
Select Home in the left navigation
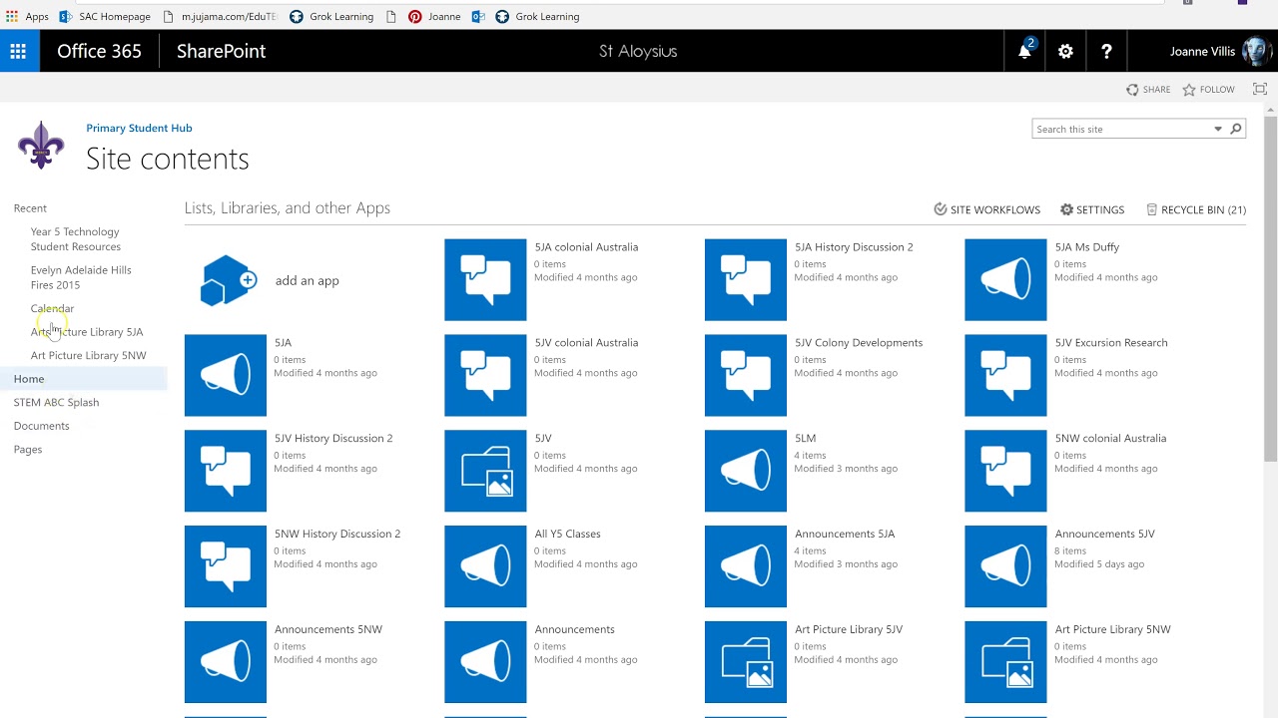(x=29, y=379)
